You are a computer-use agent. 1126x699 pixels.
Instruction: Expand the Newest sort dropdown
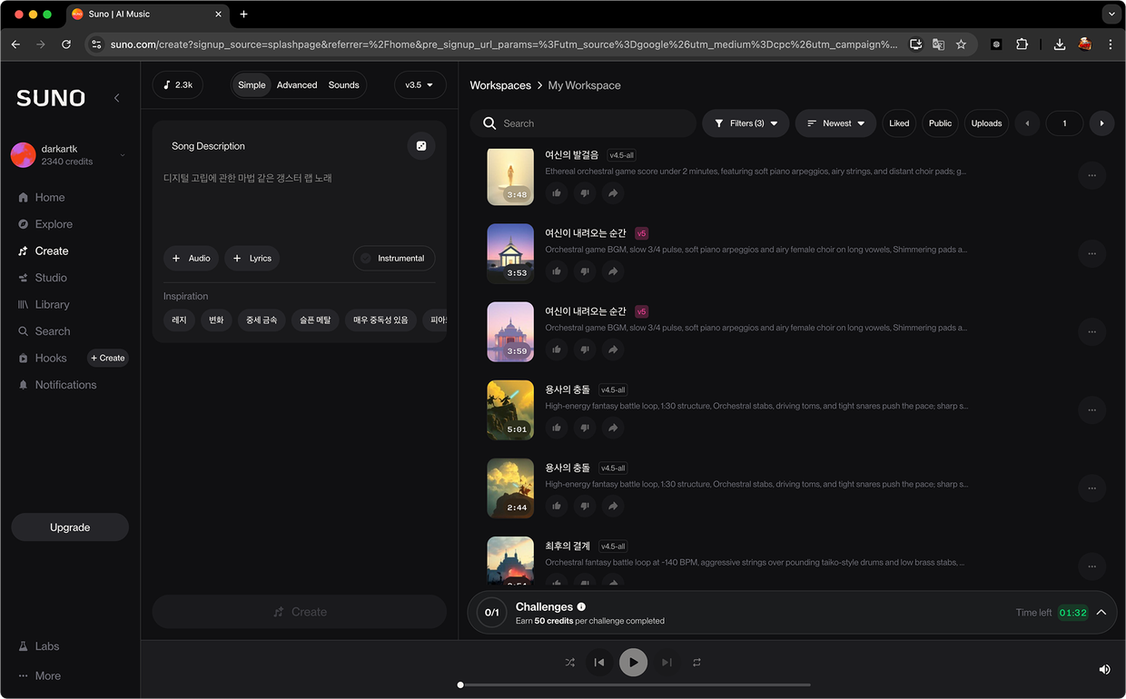coord(835,123)
